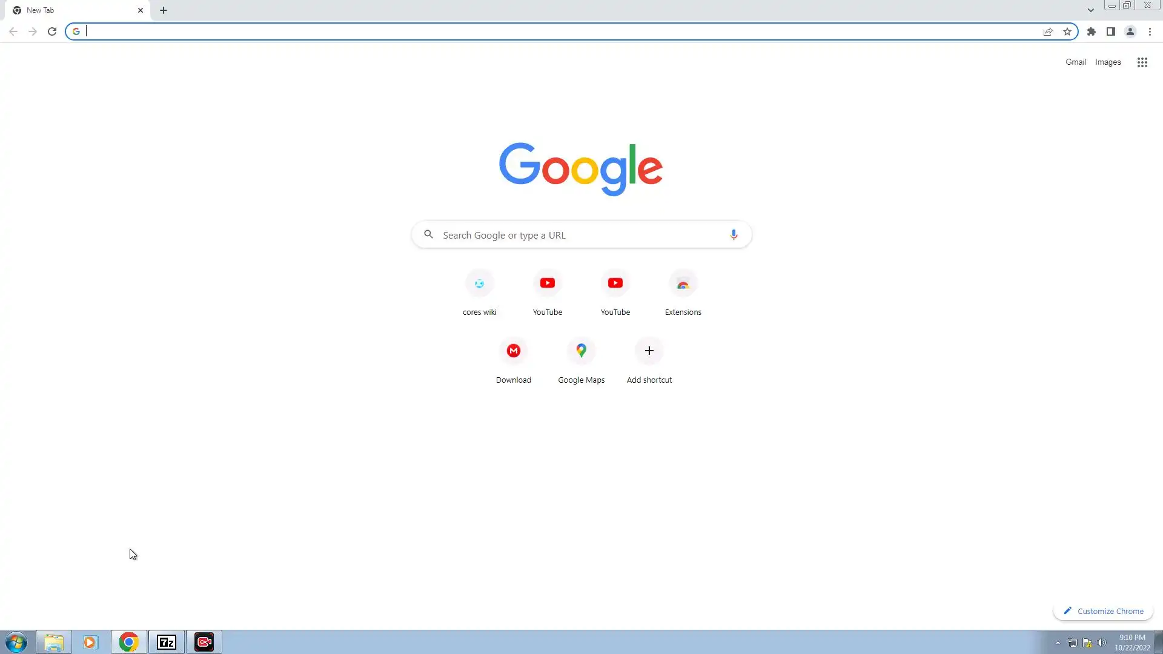Open the Download shortcut
This screenshot has height=654, width=1163.
click(513, 351)
